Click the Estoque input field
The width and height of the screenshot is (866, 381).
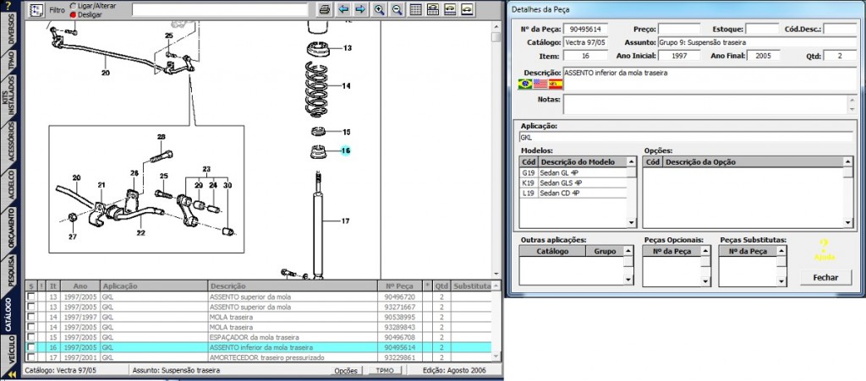(x=762, y=29)
